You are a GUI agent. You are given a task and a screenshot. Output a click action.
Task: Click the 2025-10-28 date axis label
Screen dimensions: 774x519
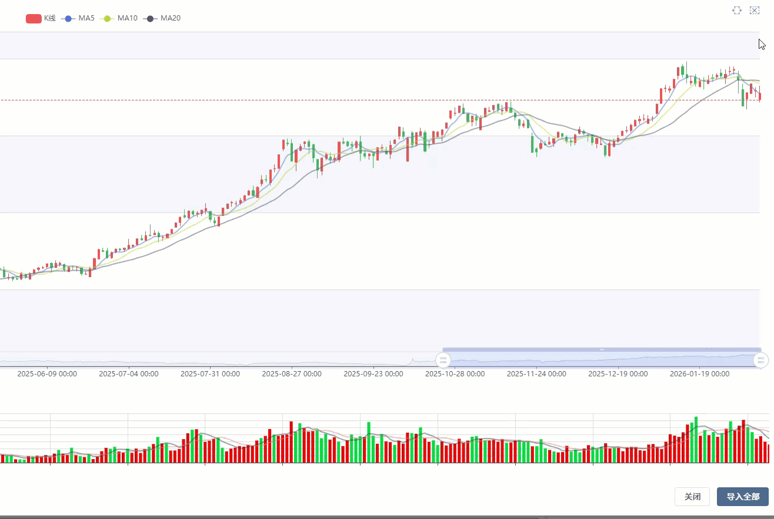click(x=455, y=373)
